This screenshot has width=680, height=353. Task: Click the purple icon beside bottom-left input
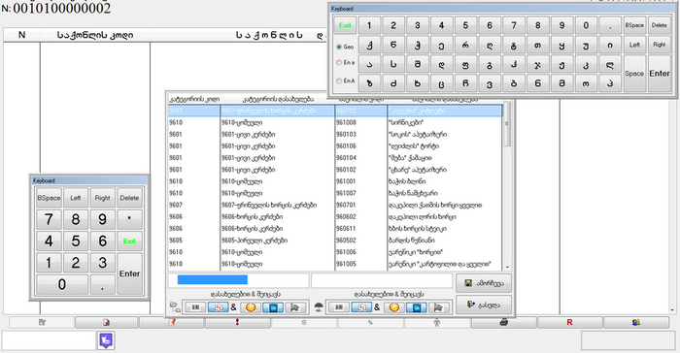(x=106, y=340)
